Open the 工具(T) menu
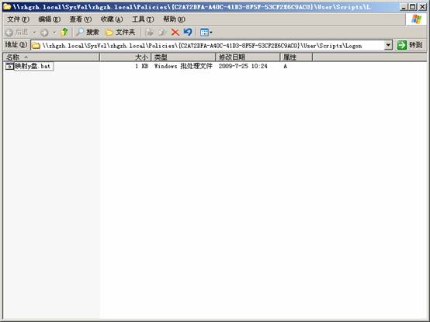The height and width of the screenshot is (322, 430). (143, 19)
